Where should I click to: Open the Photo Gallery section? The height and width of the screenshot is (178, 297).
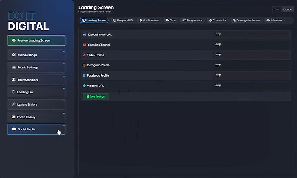coord(37,117)
